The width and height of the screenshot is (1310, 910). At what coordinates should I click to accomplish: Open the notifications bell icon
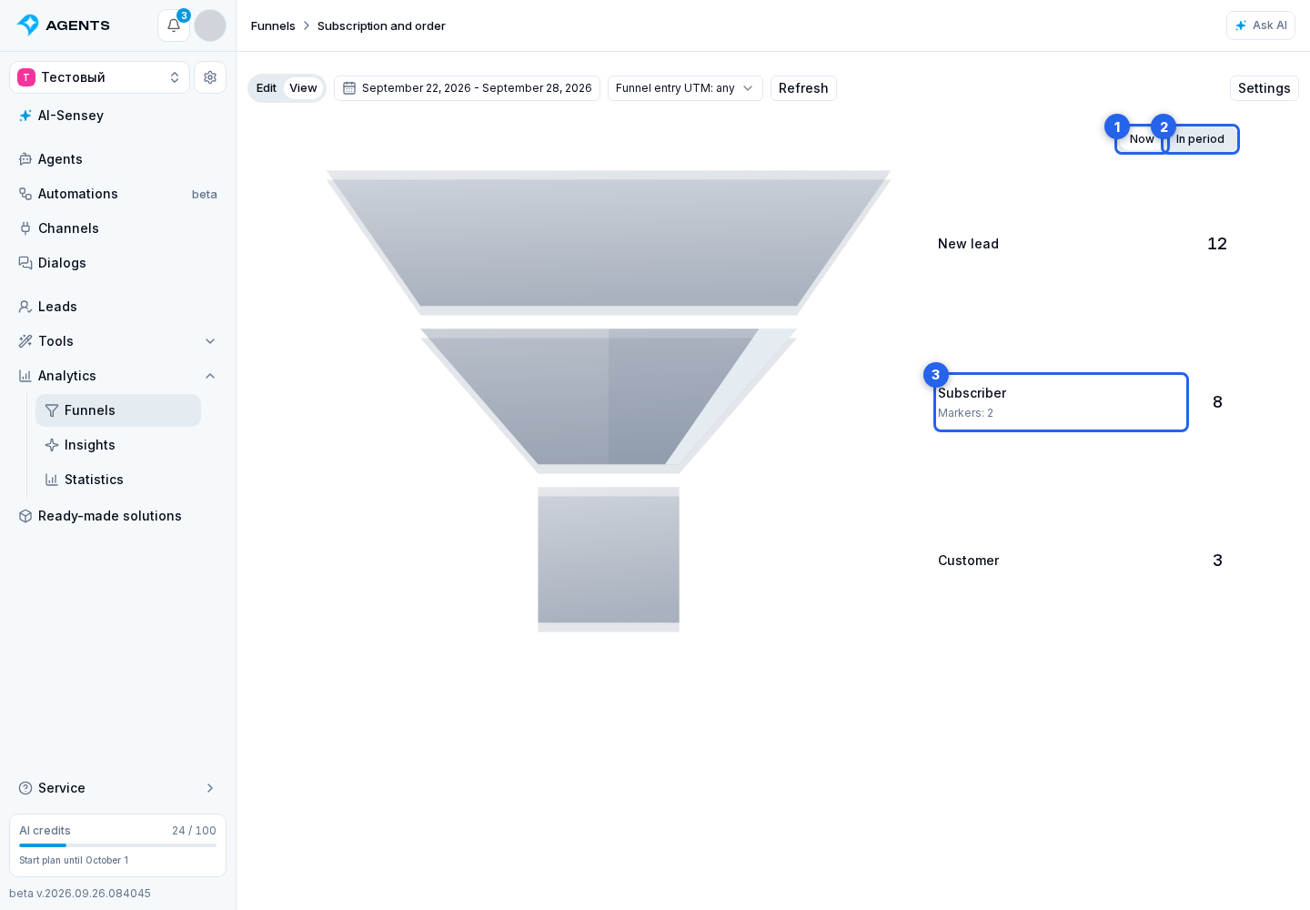point(174,25)
